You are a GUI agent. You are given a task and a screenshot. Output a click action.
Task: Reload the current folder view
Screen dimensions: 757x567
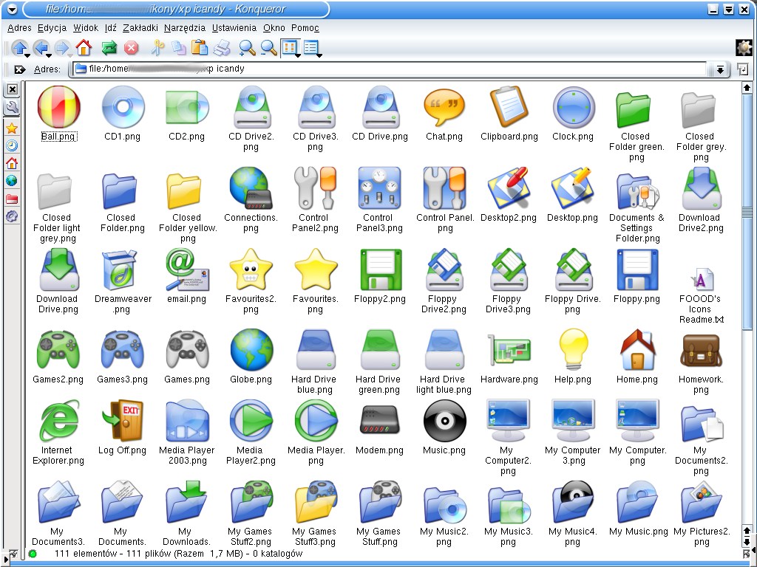(x=109, y=47)
